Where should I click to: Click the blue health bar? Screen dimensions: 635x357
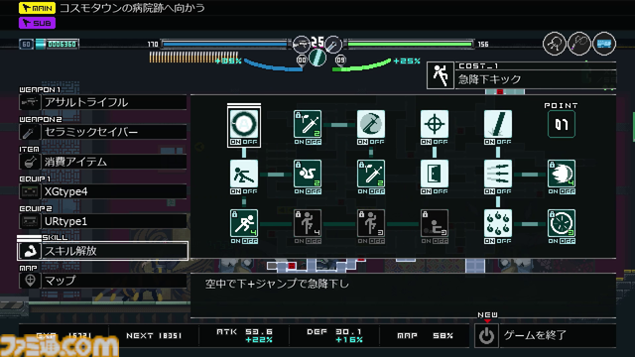(225, 44)
